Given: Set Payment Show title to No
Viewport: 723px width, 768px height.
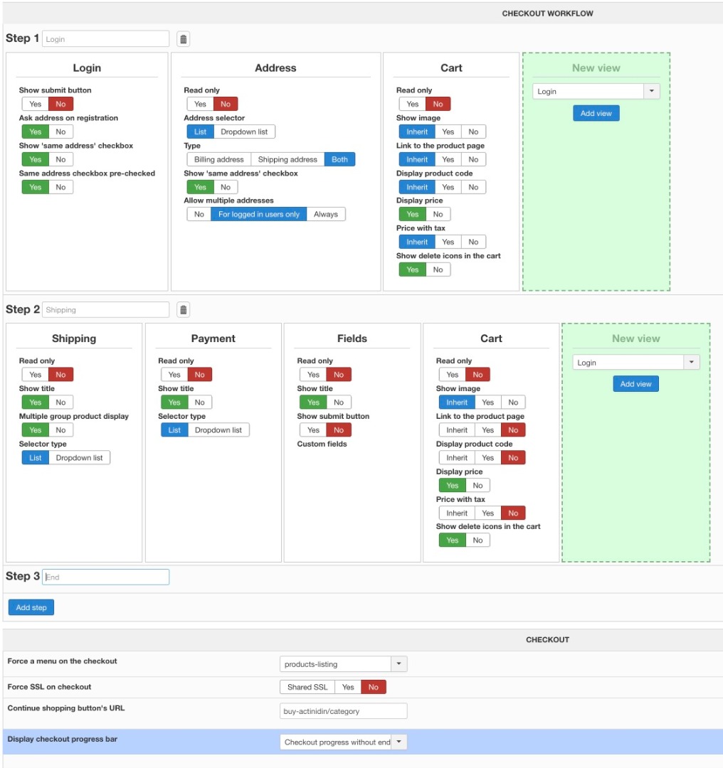Looking at the screenshot, I should pyautogui.click(x=200, y=402).
